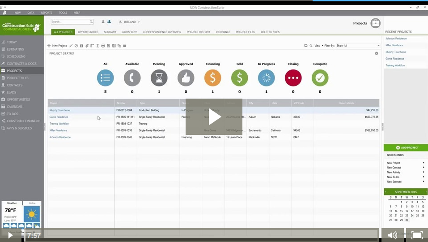The height and width of the screenshot is (242, 428).
Task: Filter projects by orange Financing dollar icon
Action: point(212,78)
